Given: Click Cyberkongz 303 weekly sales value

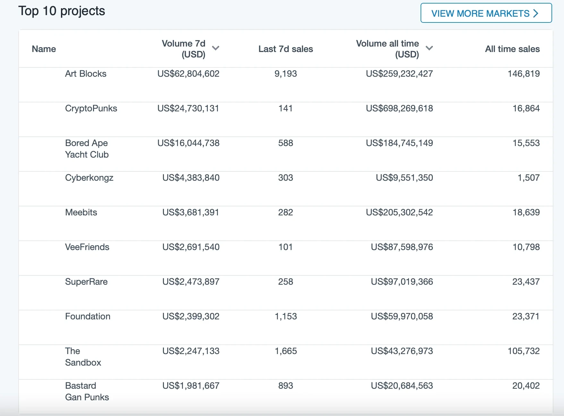Looking at the screenshot, I should pyautogui.click(x=286, y=178).
